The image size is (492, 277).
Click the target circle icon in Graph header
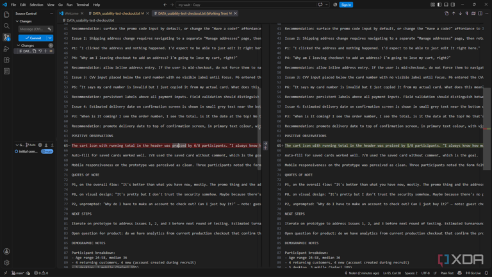point(40,145)
